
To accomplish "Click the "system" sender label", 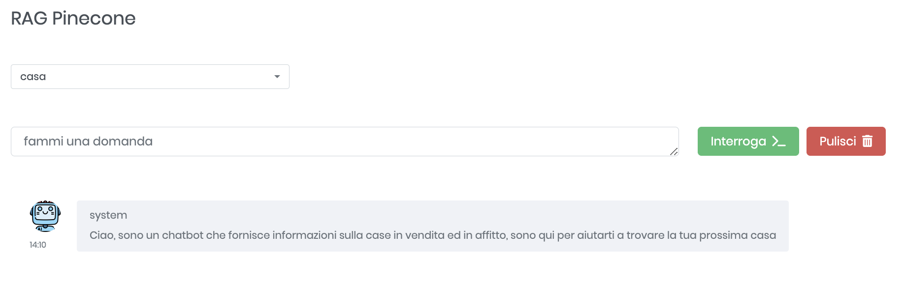I will point(108,215).
